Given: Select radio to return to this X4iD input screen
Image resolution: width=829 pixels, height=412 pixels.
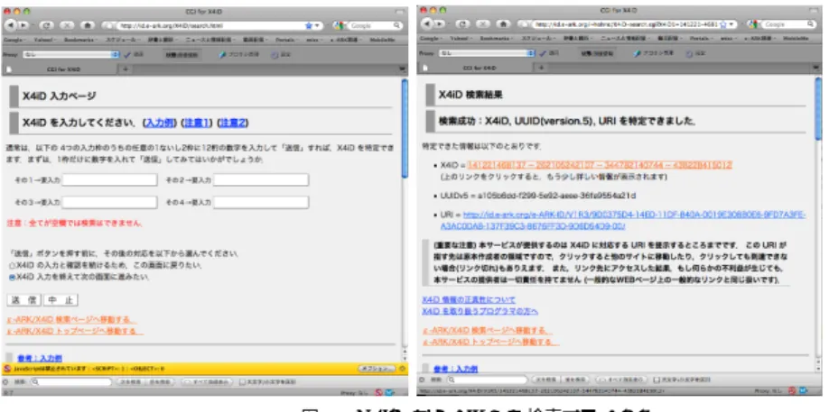Looking at the screenshot, I should (12, 265).
